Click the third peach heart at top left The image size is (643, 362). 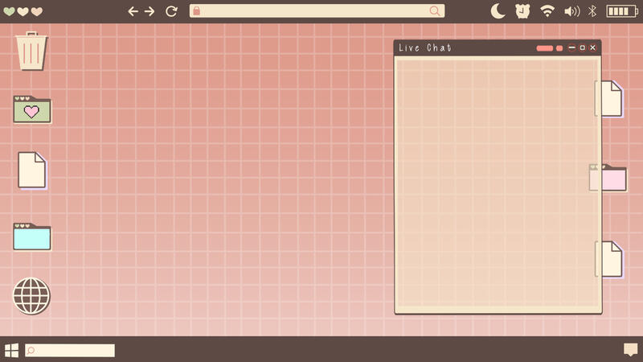point(37,11)
